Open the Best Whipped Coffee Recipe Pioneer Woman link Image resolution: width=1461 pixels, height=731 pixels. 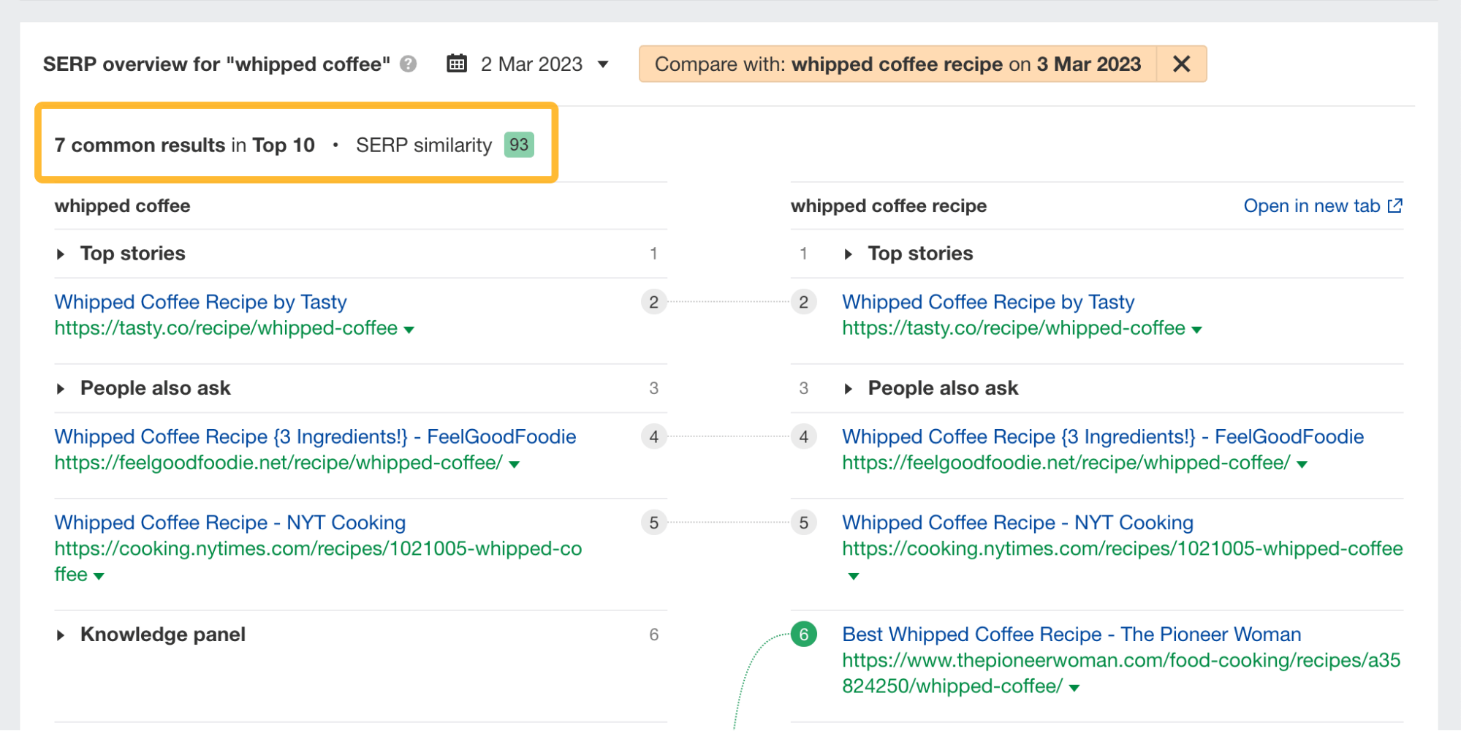(1071, 635)
